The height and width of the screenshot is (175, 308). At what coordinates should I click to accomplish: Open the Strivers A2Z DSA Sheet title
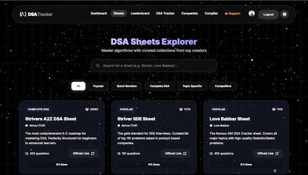pos(51,119)
